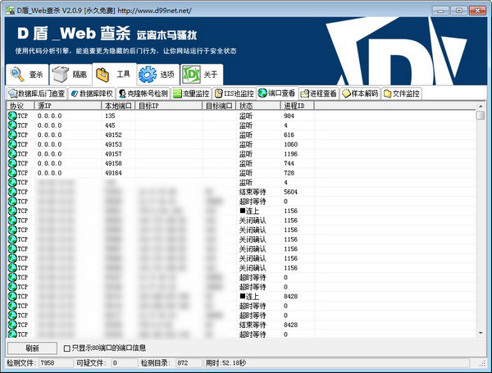Select globe icon of port 445 row
Image resolution: width=492 pixels, height=373 pixels.
tap(12, 125)
